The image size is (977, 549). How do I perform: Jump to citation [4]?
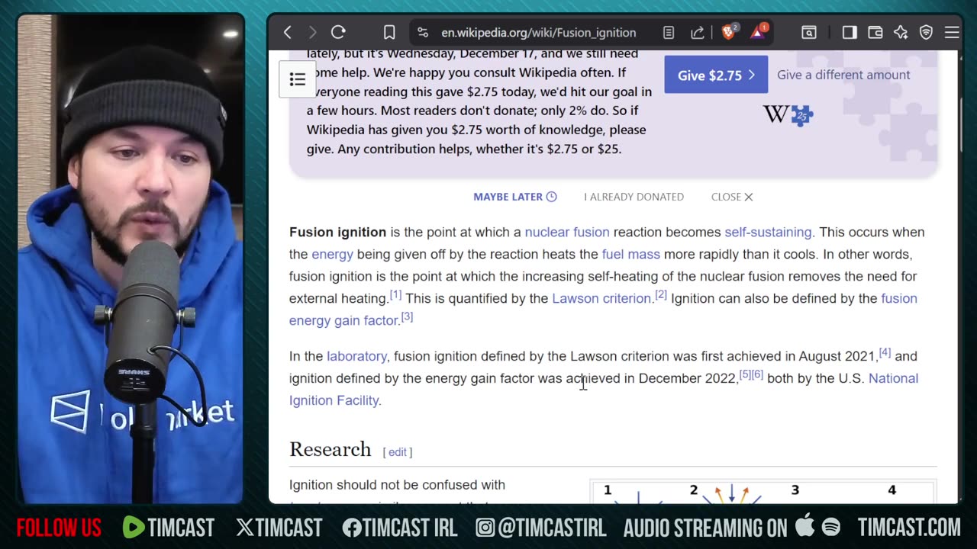[885, 352]
